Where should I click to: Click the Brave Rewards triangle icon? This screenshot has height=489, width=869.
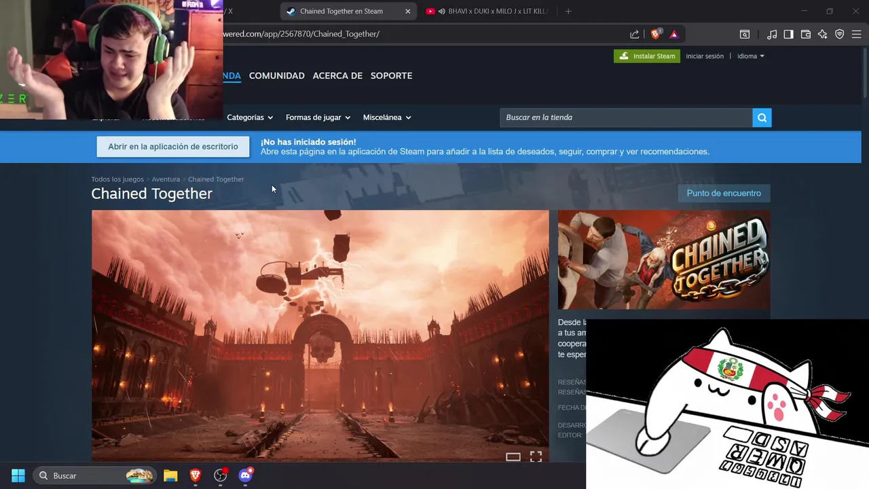[x=674, y=34]
